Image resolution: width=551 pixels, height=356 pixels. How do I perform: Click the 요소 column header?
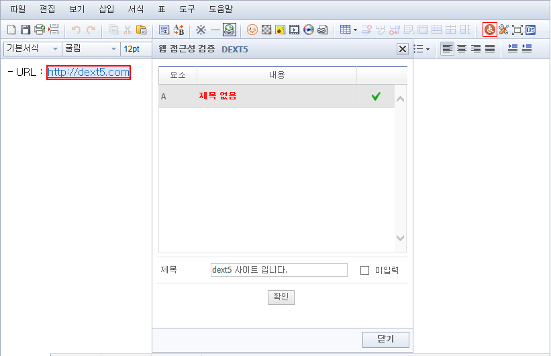(178, 75)
